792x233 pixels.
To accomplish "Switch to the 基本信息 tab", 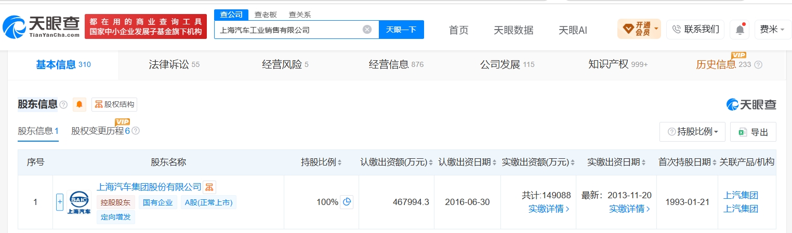I will 63,65.
